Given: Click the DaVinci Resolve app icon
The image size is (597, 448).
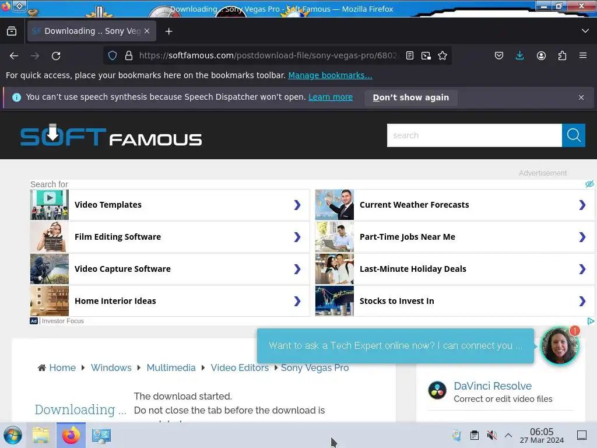Looking at the screenshot, I should coord(437,390).
